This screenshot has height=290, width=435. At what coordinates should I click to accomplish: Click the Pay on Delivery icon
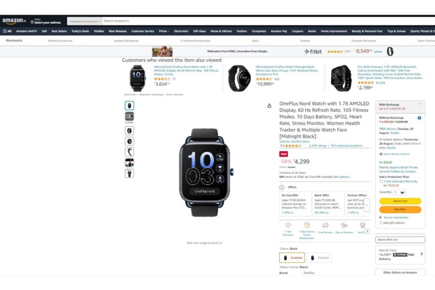click(344, 225)
